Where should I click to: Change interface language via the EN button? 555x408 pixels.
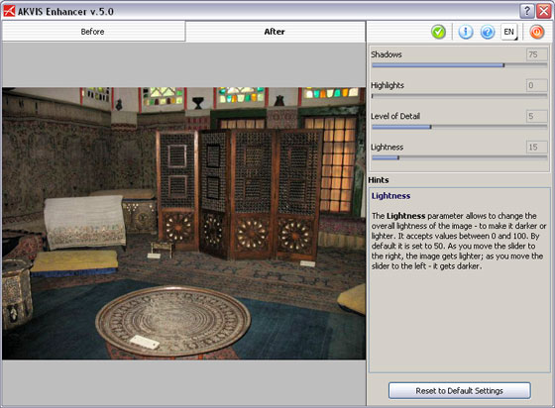pos(509,32)
